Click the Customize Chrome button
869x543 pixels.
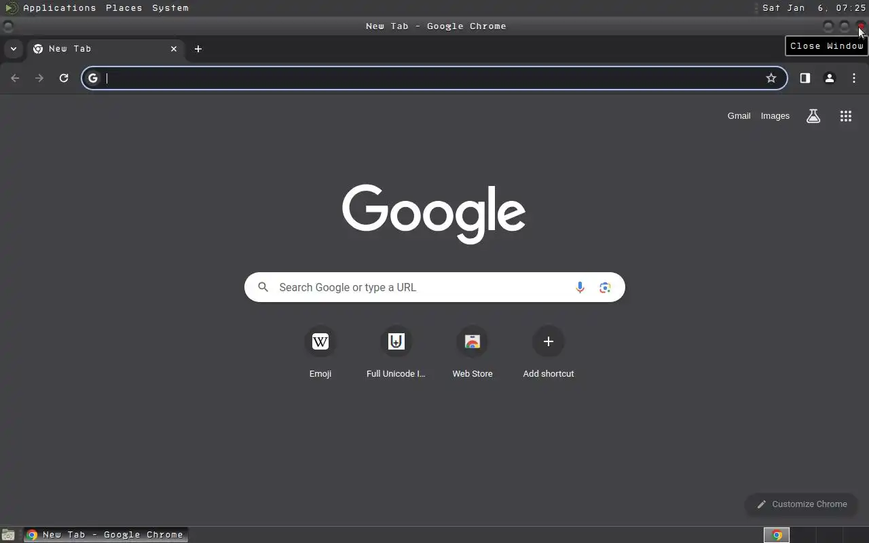tap(802, 504)
